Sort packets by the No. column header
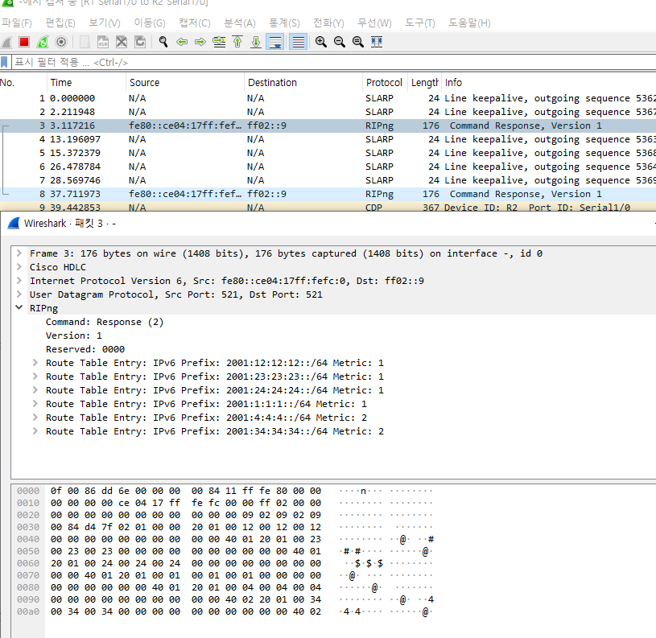Screen dimensions: 656x638 click(23, 83)
